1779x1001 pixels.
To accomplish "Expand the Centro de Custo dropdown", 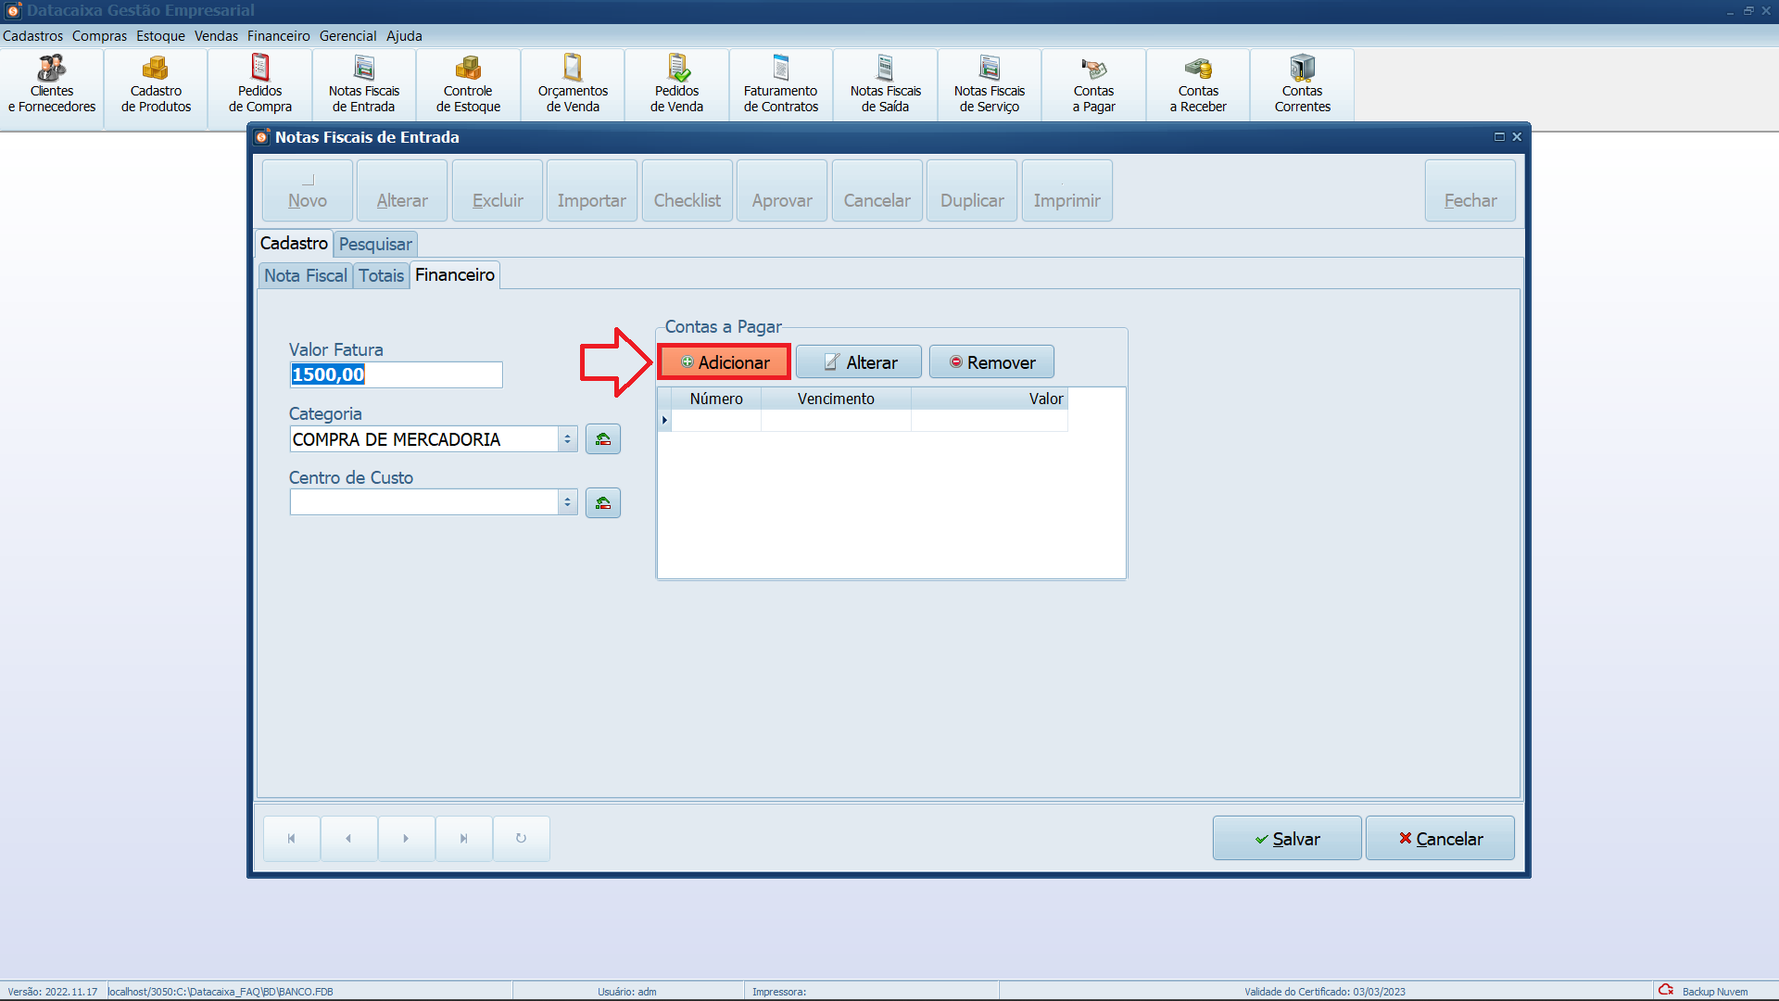I will point(567,502).
